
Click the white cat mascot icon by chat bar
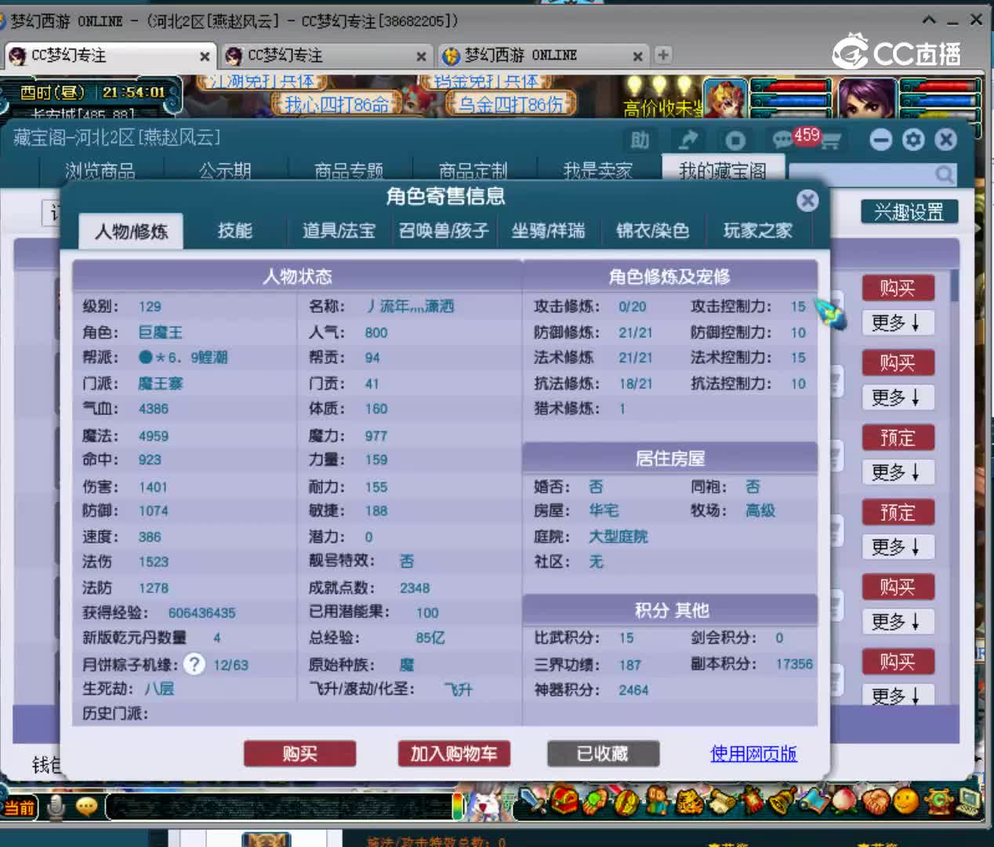(x=484, y=804)
